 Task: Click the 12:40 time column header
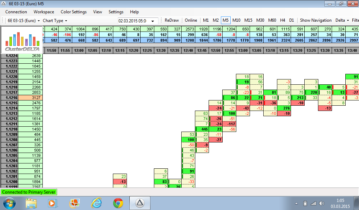tap(188, 50)
